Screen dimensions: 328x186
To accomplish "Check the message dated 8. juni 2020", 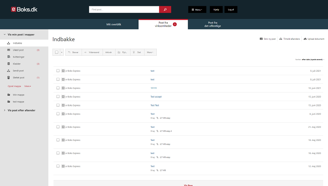I will tap(58, 114).
